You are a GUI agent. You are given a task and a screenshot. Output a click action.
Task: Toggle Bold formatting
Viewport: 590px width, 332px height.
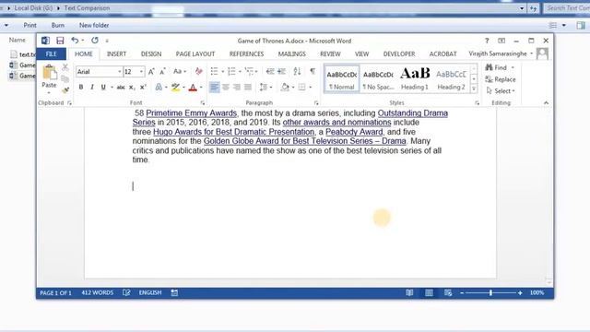[x=81, y=88]
